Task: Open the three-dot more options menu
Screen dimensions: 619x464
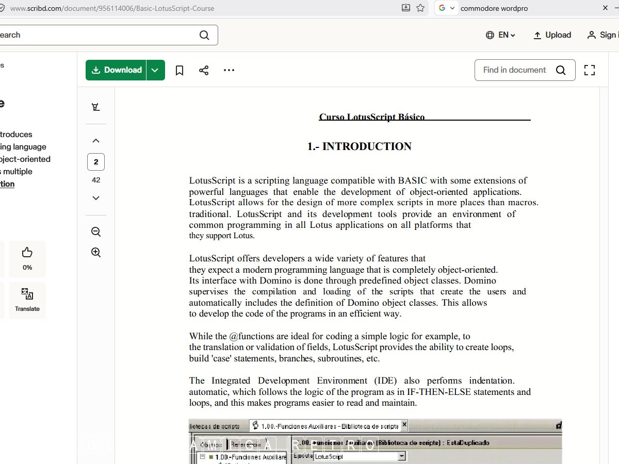Action: (x=229, y=70)
